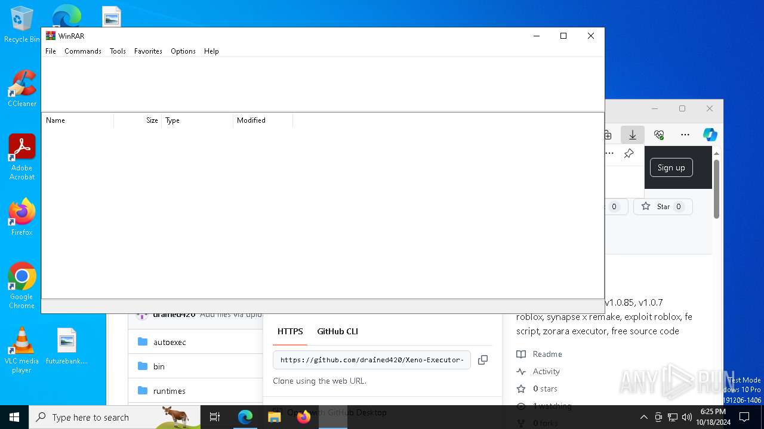Open Edge downloads button in browser toolbar
Screen dimensions: 764x429
tap(633, 135)
